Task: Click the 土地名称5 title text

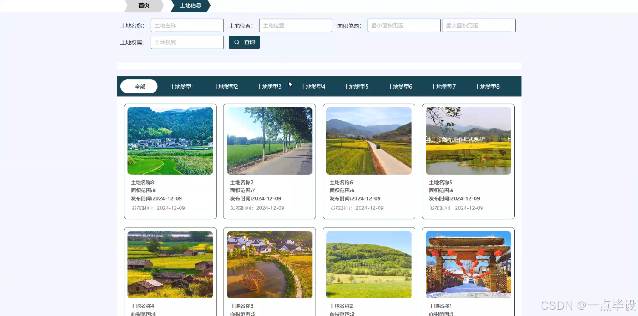Action: [440, 183]
